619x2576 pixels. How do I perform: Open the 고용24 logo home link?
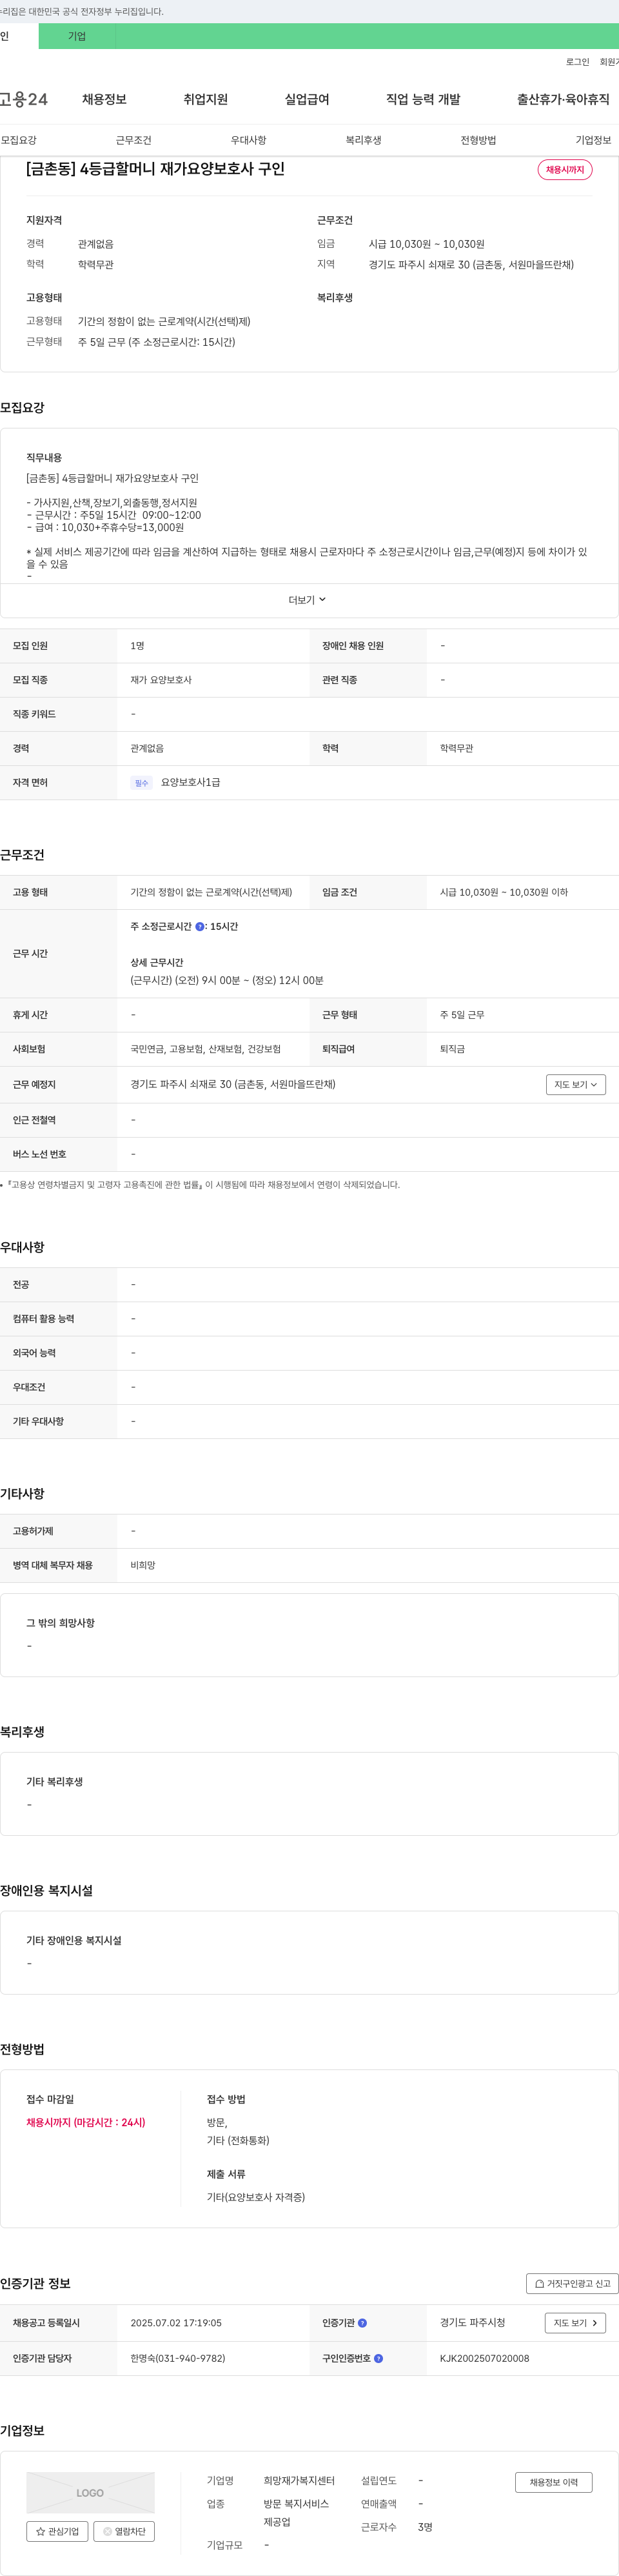(x=24, y=99)
